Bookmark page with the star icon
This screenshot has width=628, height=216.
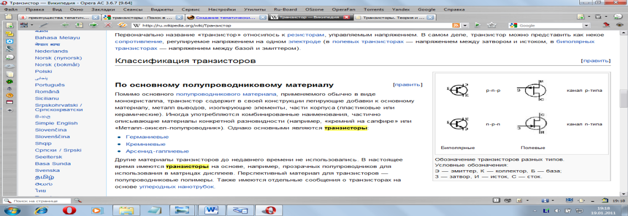point(491,25)
